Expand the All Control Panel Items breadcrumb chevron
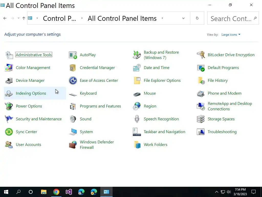 coord(162,18)
